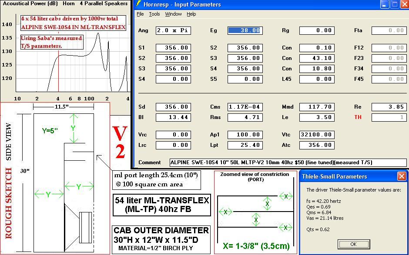Click the Ap1 field with 100.00
Viewport: 409px width, 255px height.
(245, 135)
